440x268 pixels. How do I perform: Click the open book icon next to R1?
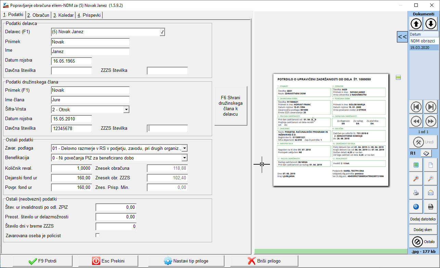(426, 153)
